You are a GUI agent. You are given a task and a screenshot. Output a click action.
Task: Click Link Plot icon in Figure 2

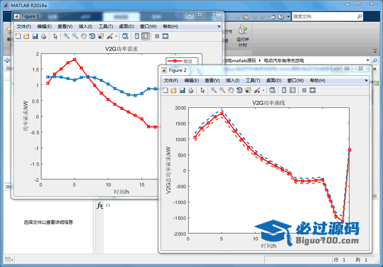pos(272,90)
